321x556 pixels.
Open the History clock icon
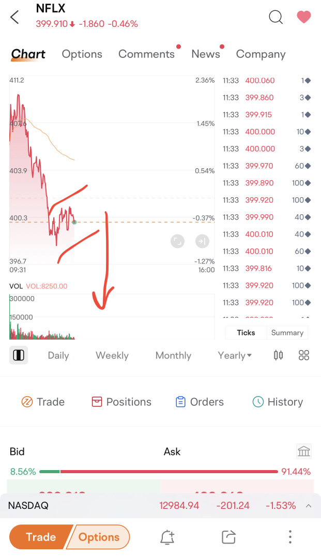[x=257, y=402]
